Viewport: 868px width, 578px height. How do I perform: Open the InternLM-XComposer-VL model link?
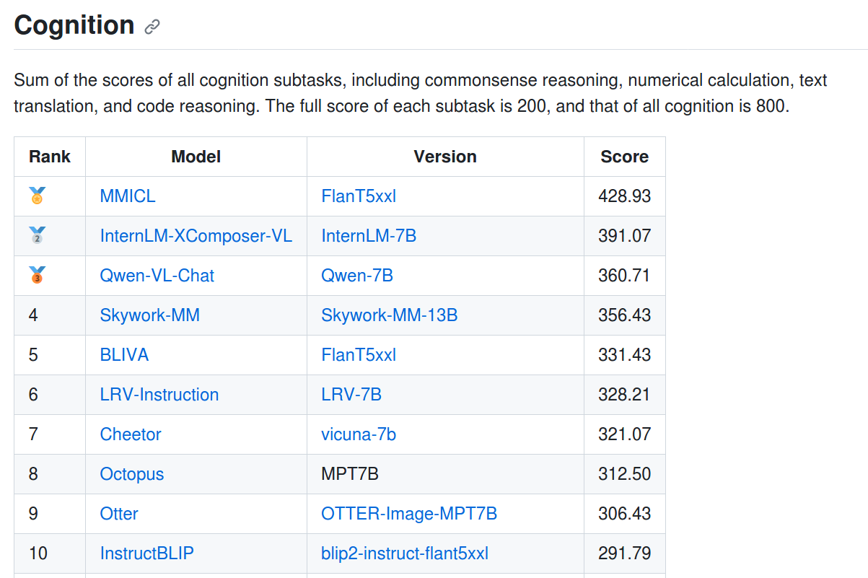coord(196,236)
